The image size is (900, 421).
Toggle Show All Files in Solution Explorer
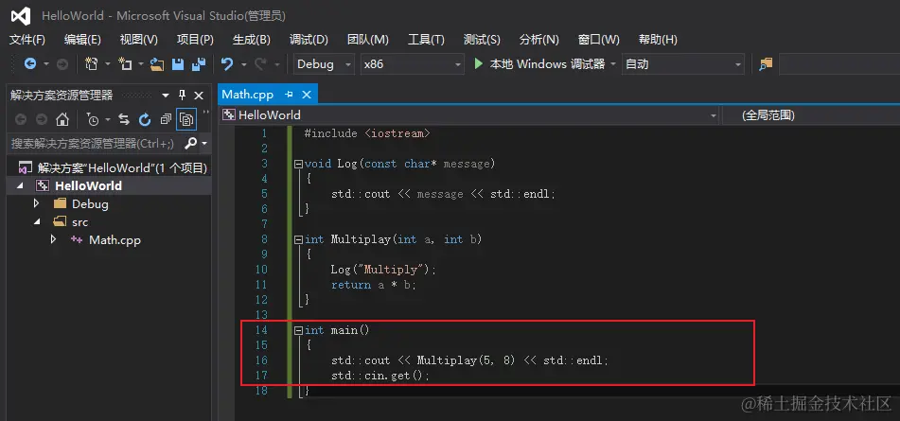(186, 119)
